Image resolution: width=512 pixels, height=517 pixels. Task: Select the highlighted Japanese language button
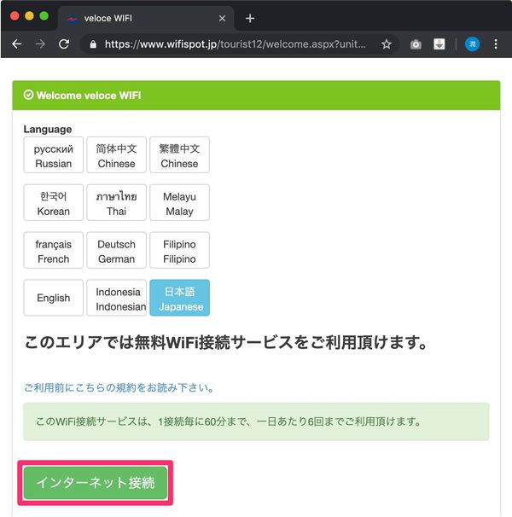click(179, 298)
